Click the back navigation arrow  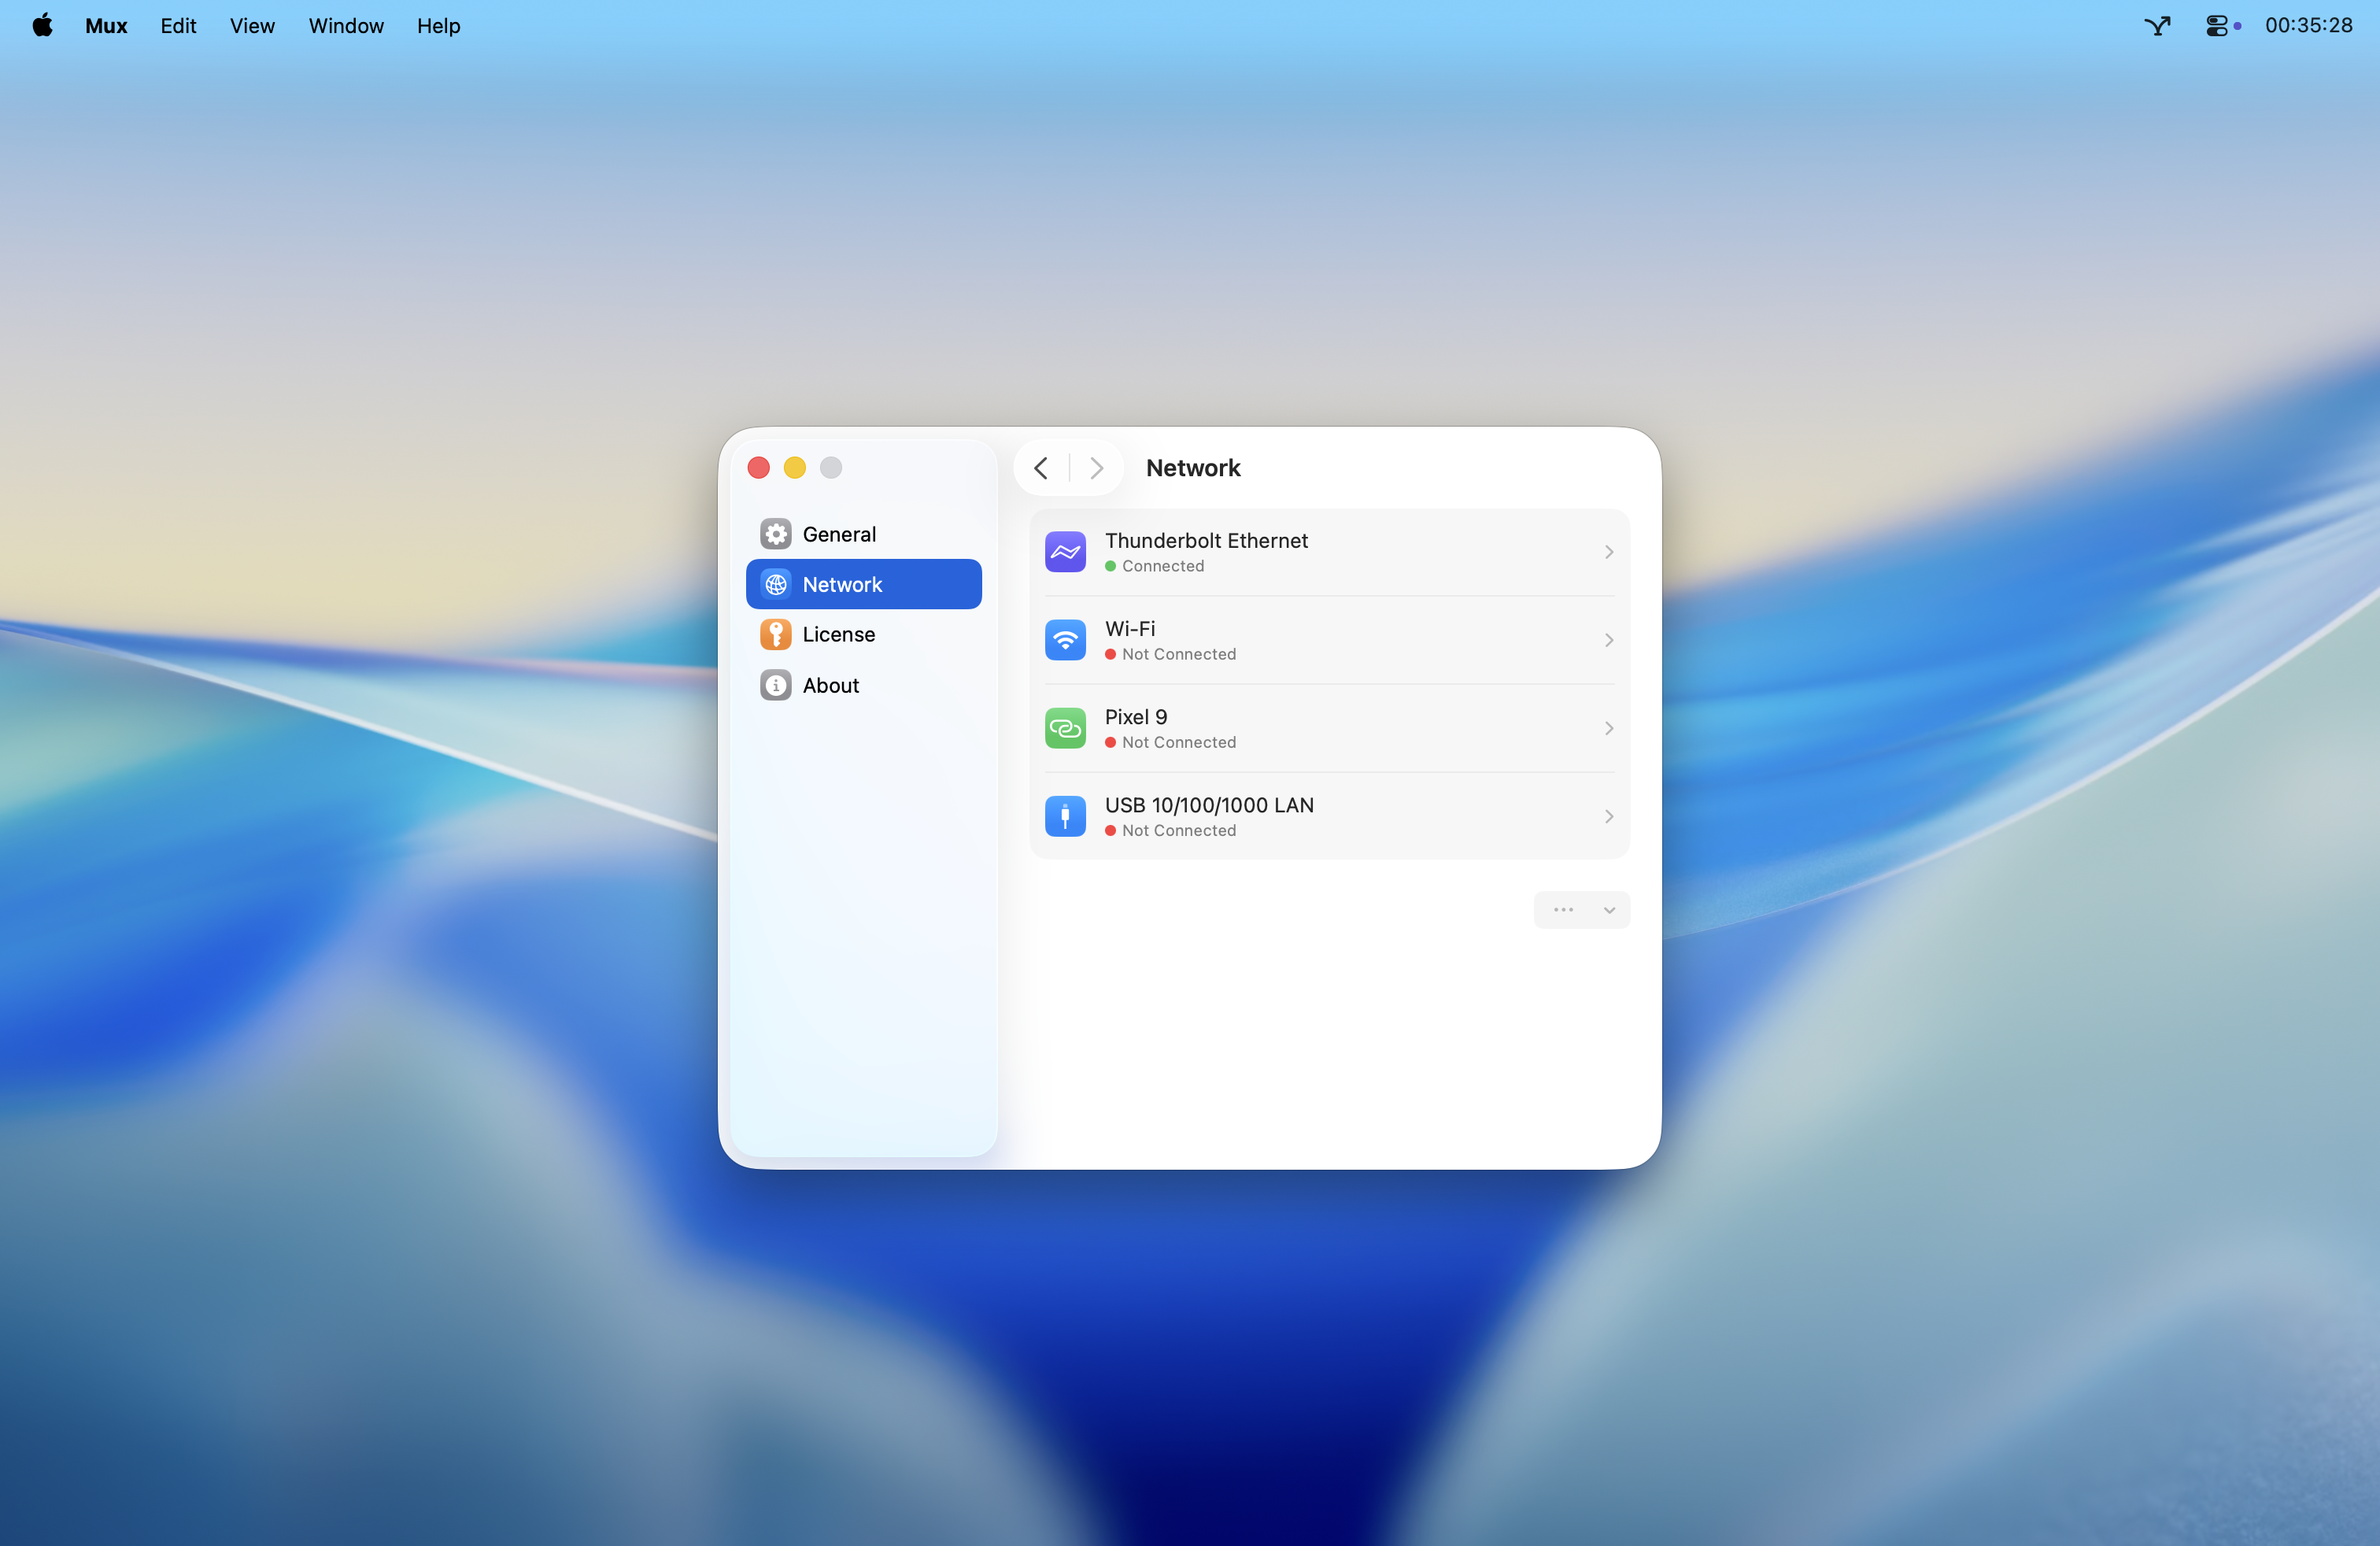(x=1040, y=467)
